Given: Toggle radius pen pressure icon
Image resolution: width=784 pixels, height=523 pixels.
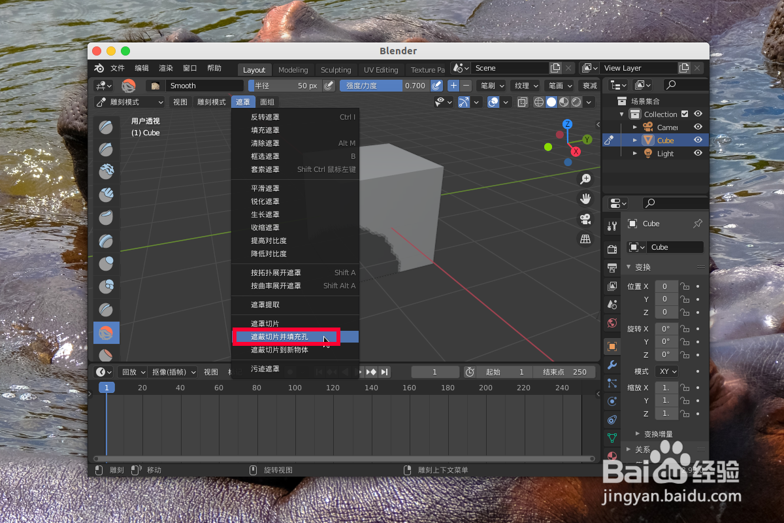Looking at the screenshot, I should (329, 86).
